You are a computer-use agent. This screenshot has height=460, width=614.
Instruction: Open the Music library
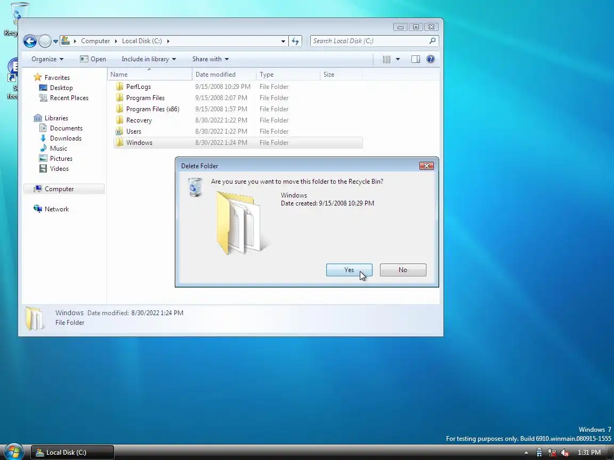(x=58, y=149)
